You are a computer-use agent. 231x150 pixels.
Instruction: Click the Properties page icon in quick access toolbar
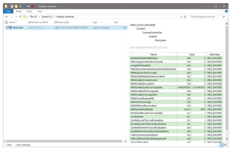click(12, 6)
